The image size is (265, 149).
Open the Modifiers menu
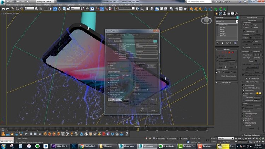click(48, 5)
